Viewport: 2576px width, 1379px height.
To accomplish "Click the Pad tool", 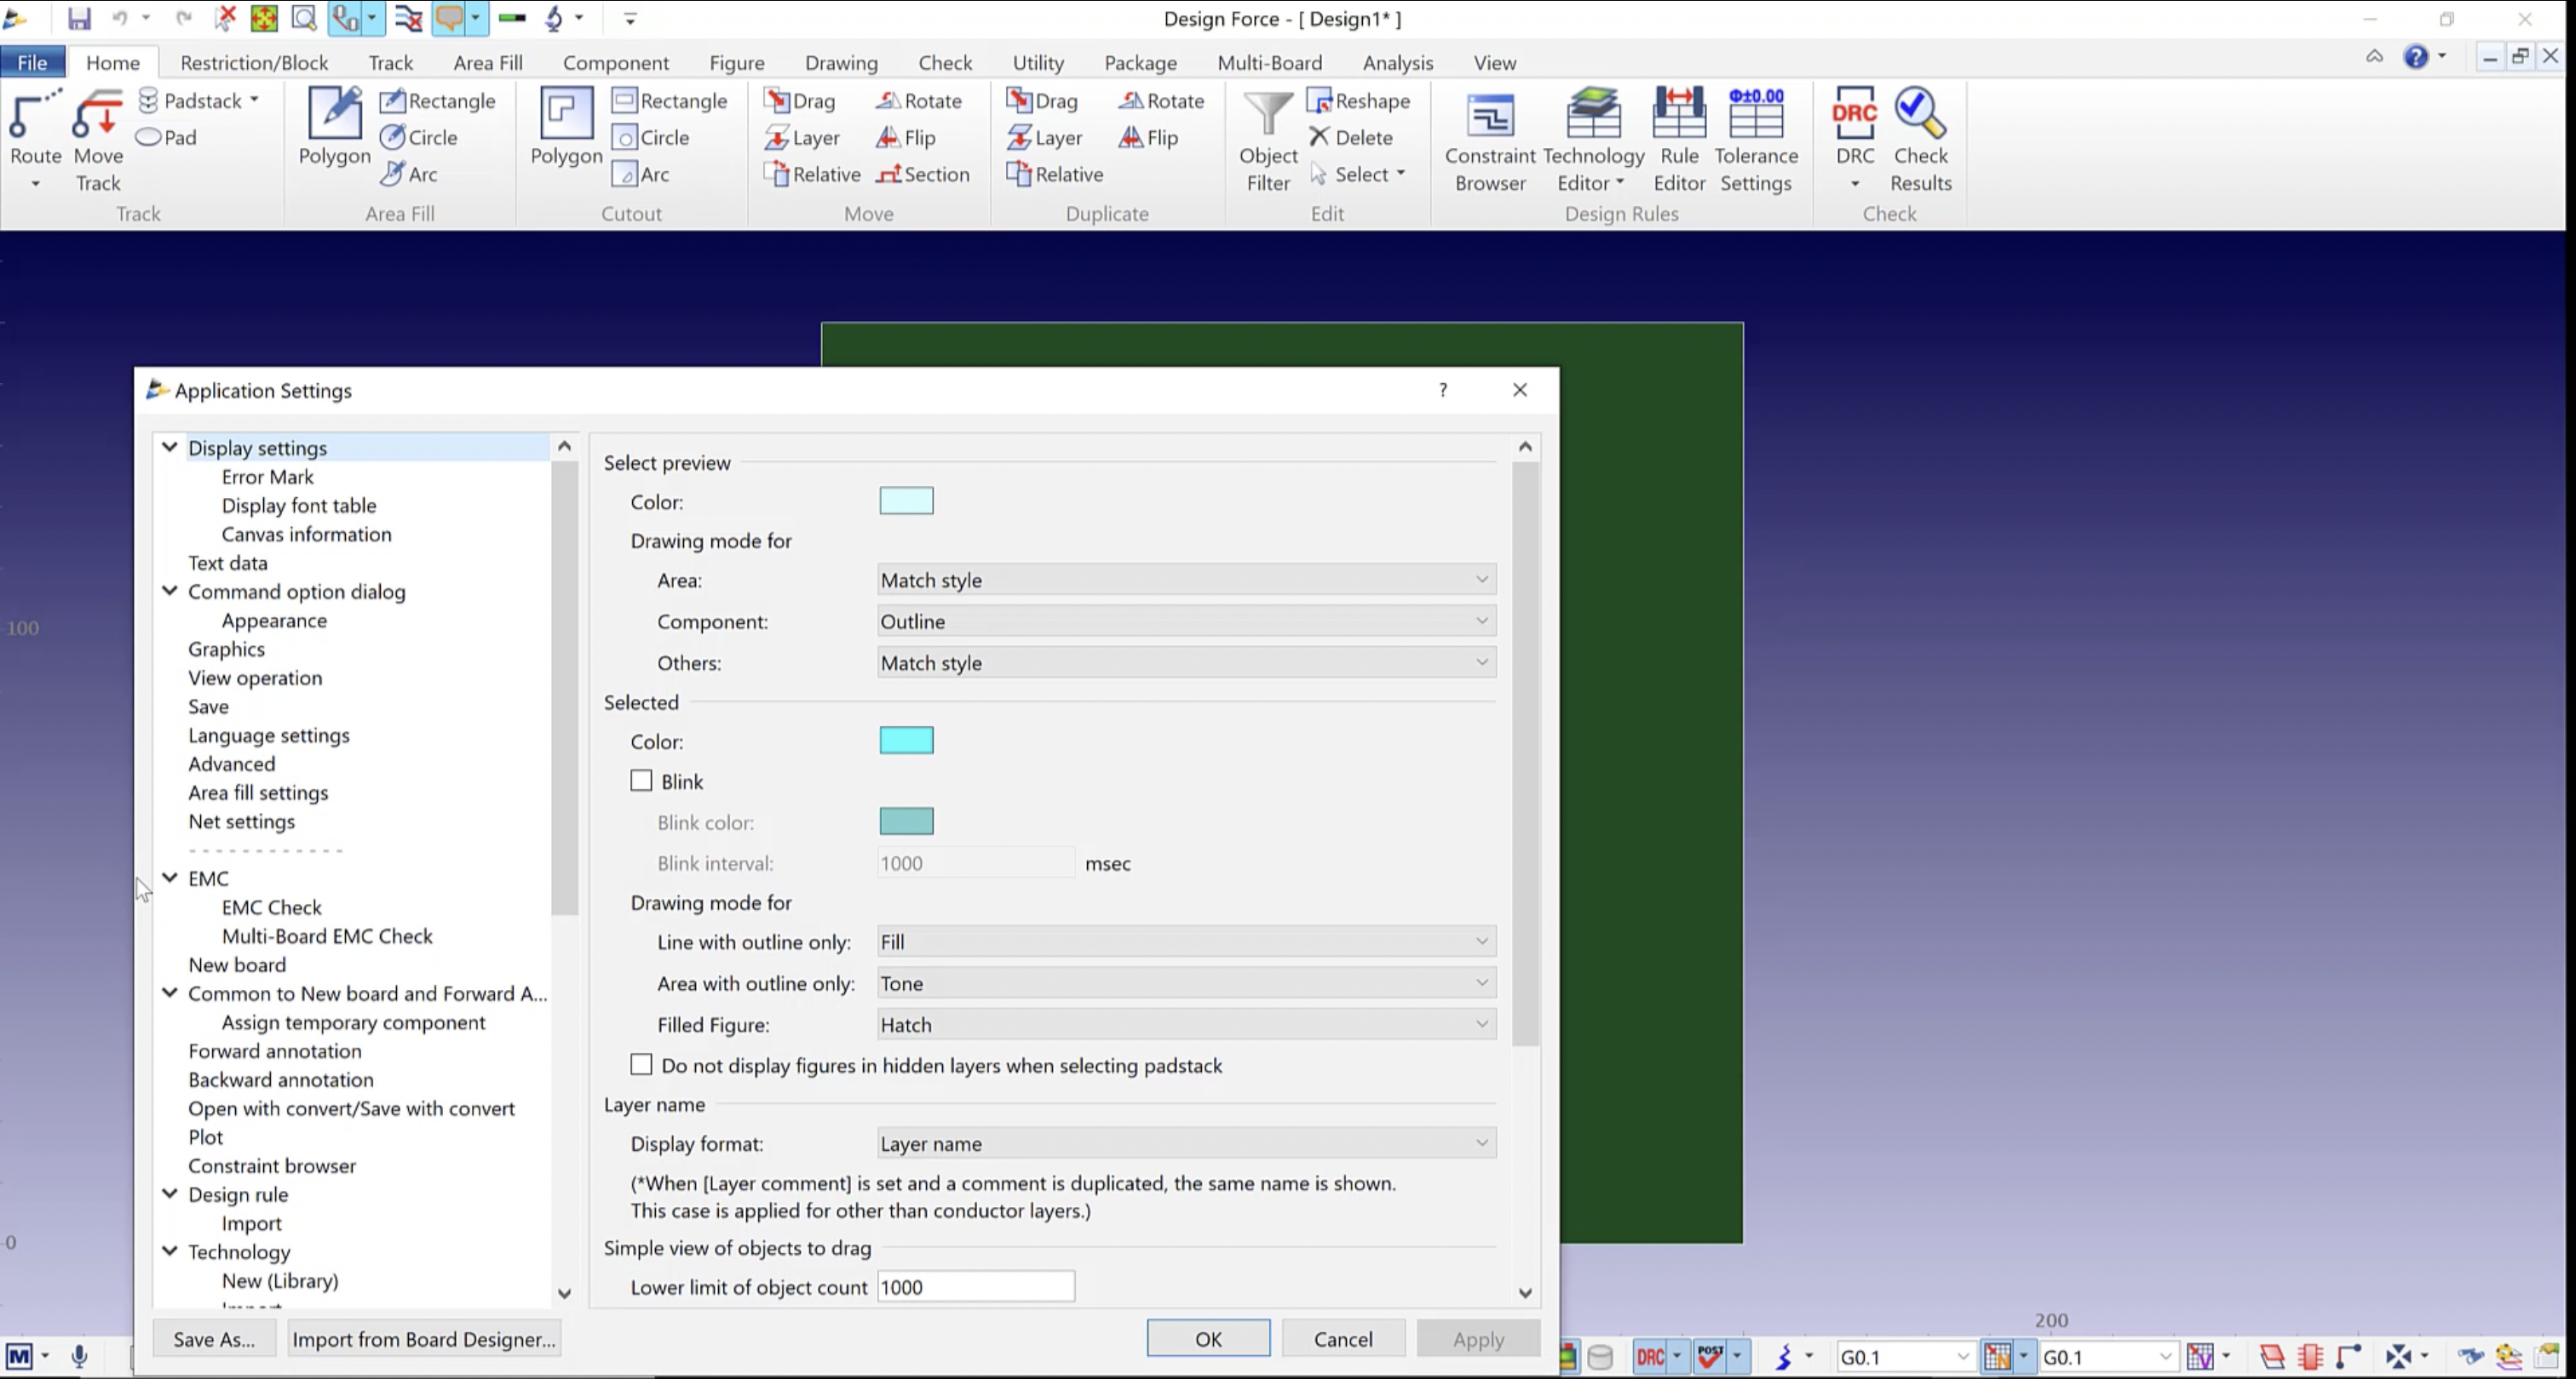I will pos(166,138).
